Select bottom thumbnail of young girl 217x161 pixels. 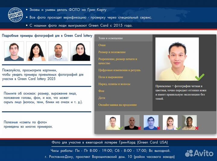[170, 122]
